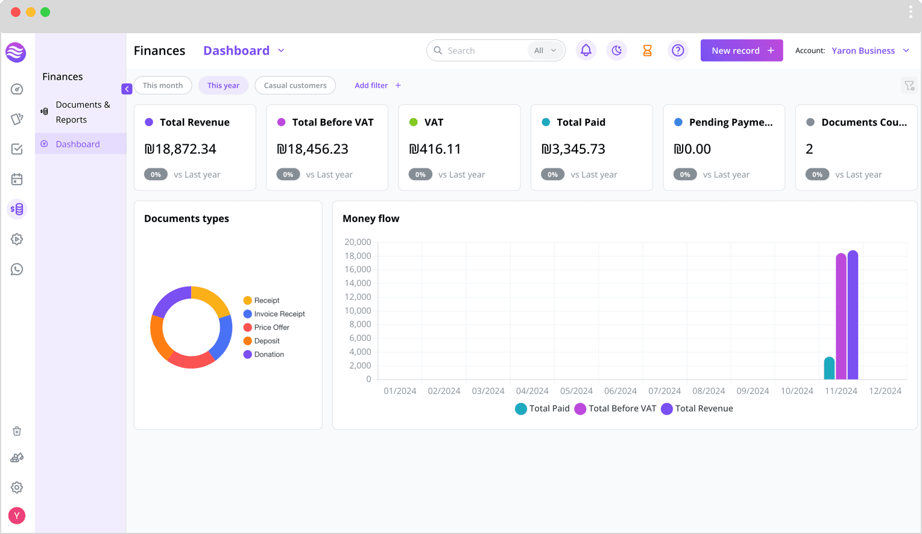The image size is (922, 534).
Task: Open the automation gear-play icon in the sidebar
Action: 17,240
